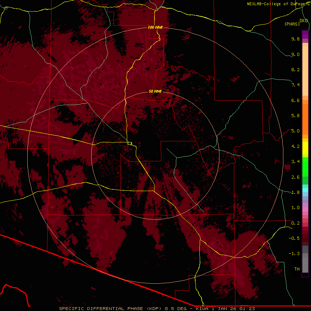311x311 pixels.
Task: Click the NEXLAB-College of DuPage credit text
Action: (277, 4)
